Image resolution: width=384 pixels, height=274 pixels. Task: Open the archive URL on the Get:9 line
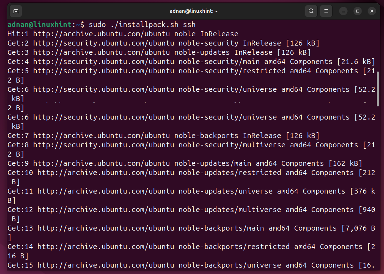click(x=101, y=164)
